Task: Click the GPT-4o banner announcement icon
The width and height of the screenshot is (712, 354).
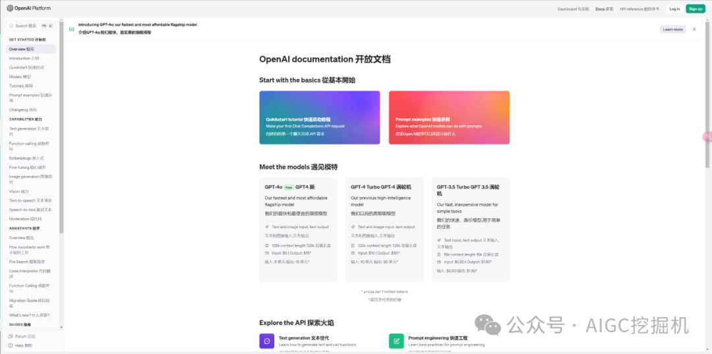Action: click(72, 29)
